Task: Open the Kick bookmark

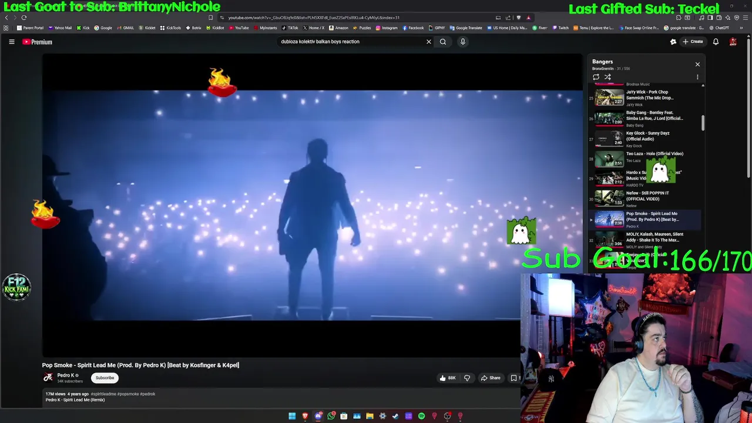Action: [83, 28]
